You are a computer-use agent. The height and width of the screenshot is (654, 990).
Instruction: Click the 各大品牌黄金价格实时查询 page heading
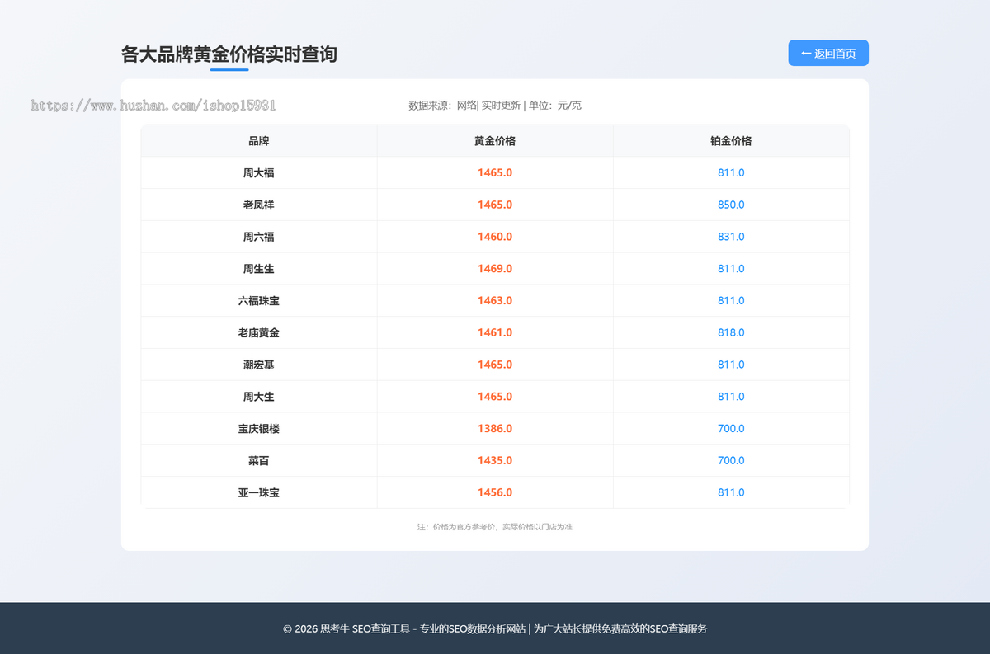(229, 55)
